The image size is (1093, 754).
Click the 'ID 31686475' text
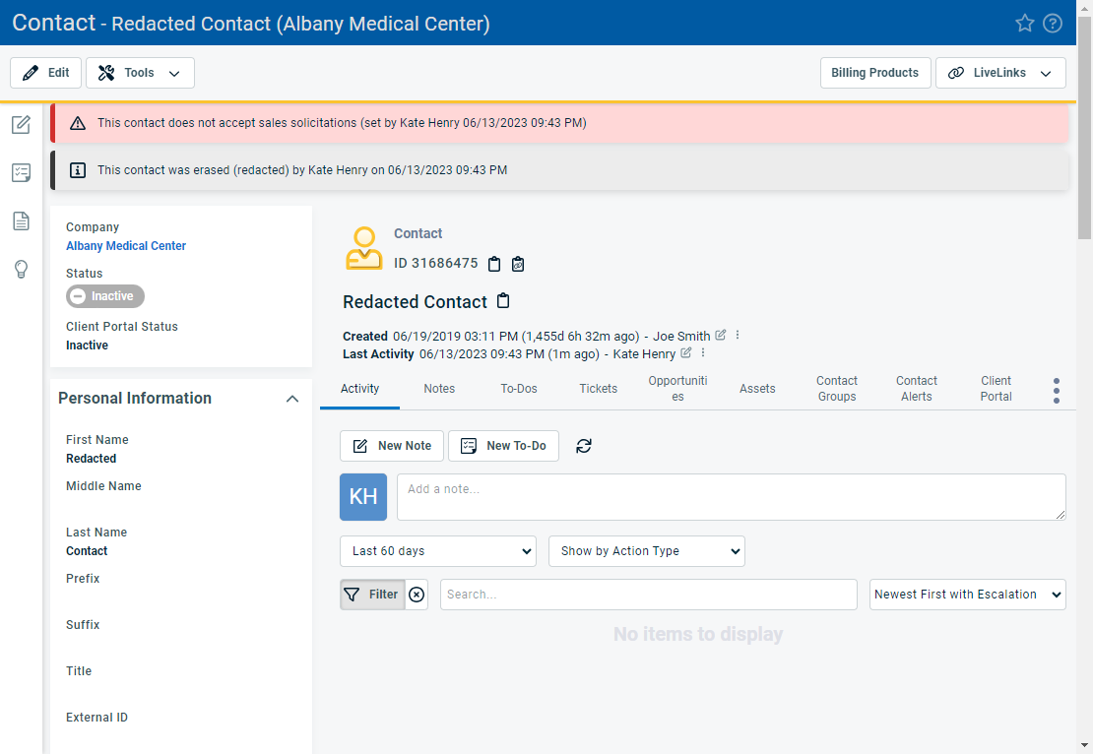(435, 263)
